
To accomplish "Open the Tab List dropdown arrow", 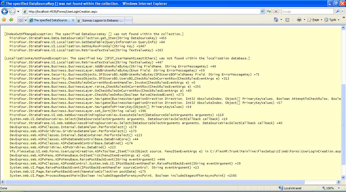I will pos(26,20).
